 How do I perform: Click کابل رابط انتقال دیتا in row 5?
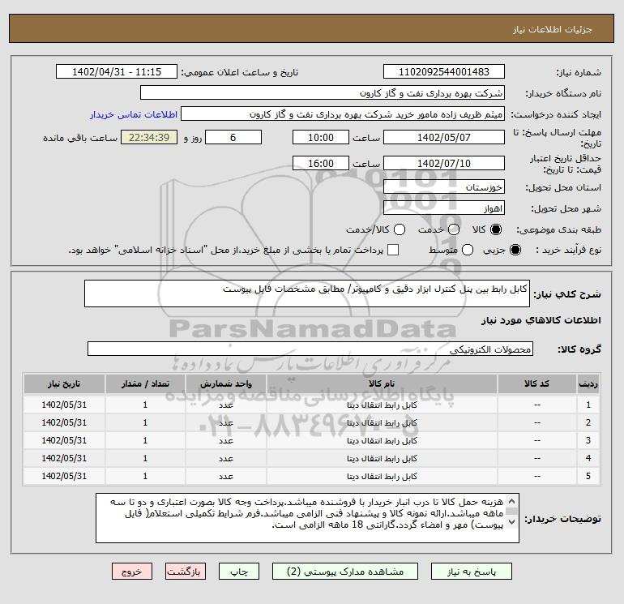[x=382, y=476]
